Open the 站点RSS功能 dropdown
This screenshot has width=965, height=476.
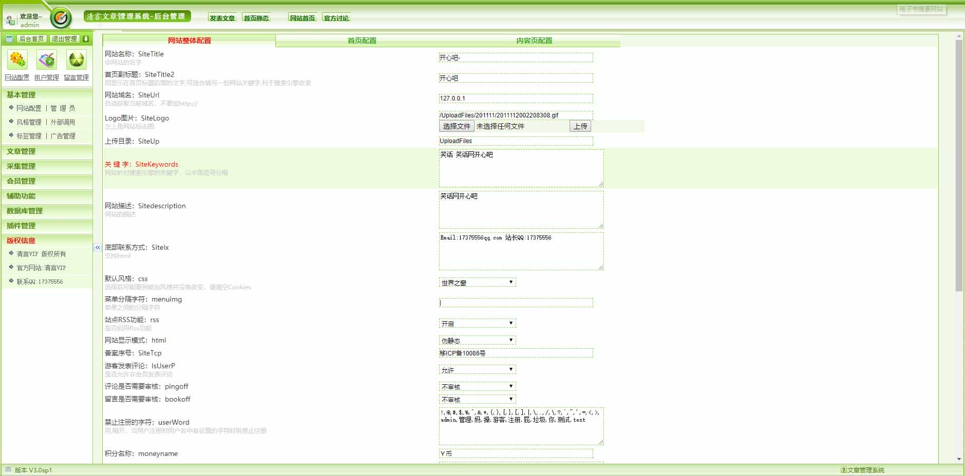(477, 324)
